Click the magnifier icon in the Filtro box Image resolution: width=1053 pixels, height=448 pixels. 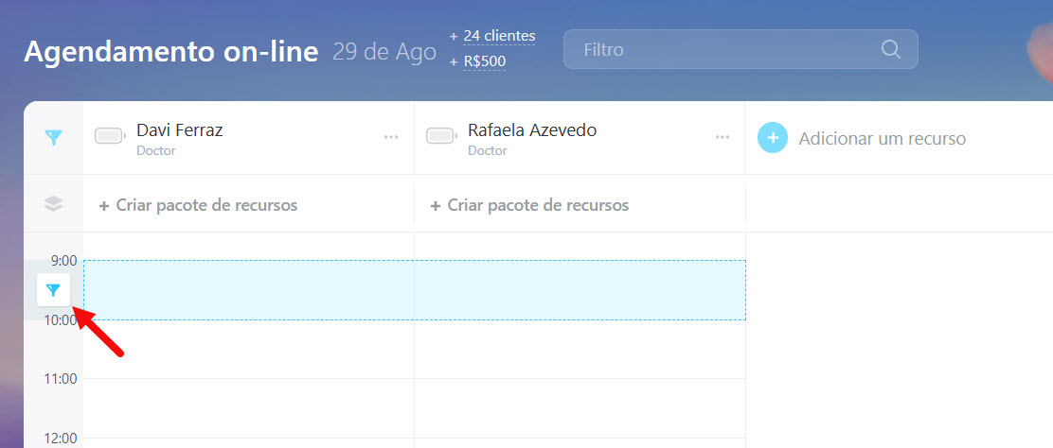pos(890,49)
